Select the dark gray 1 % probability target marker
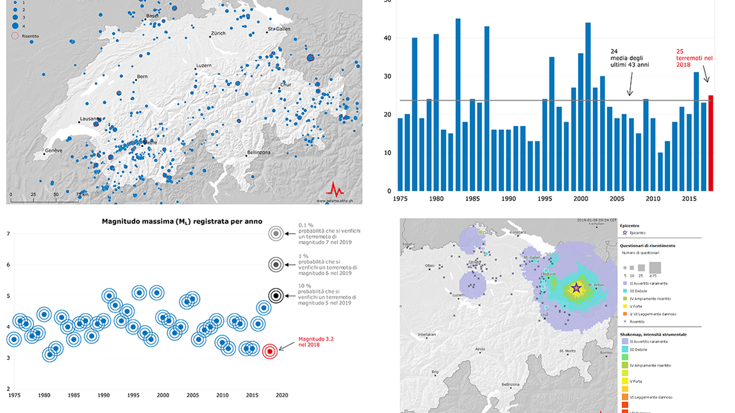735x413 pixels. pyautogui.click(x=276, y=264)
